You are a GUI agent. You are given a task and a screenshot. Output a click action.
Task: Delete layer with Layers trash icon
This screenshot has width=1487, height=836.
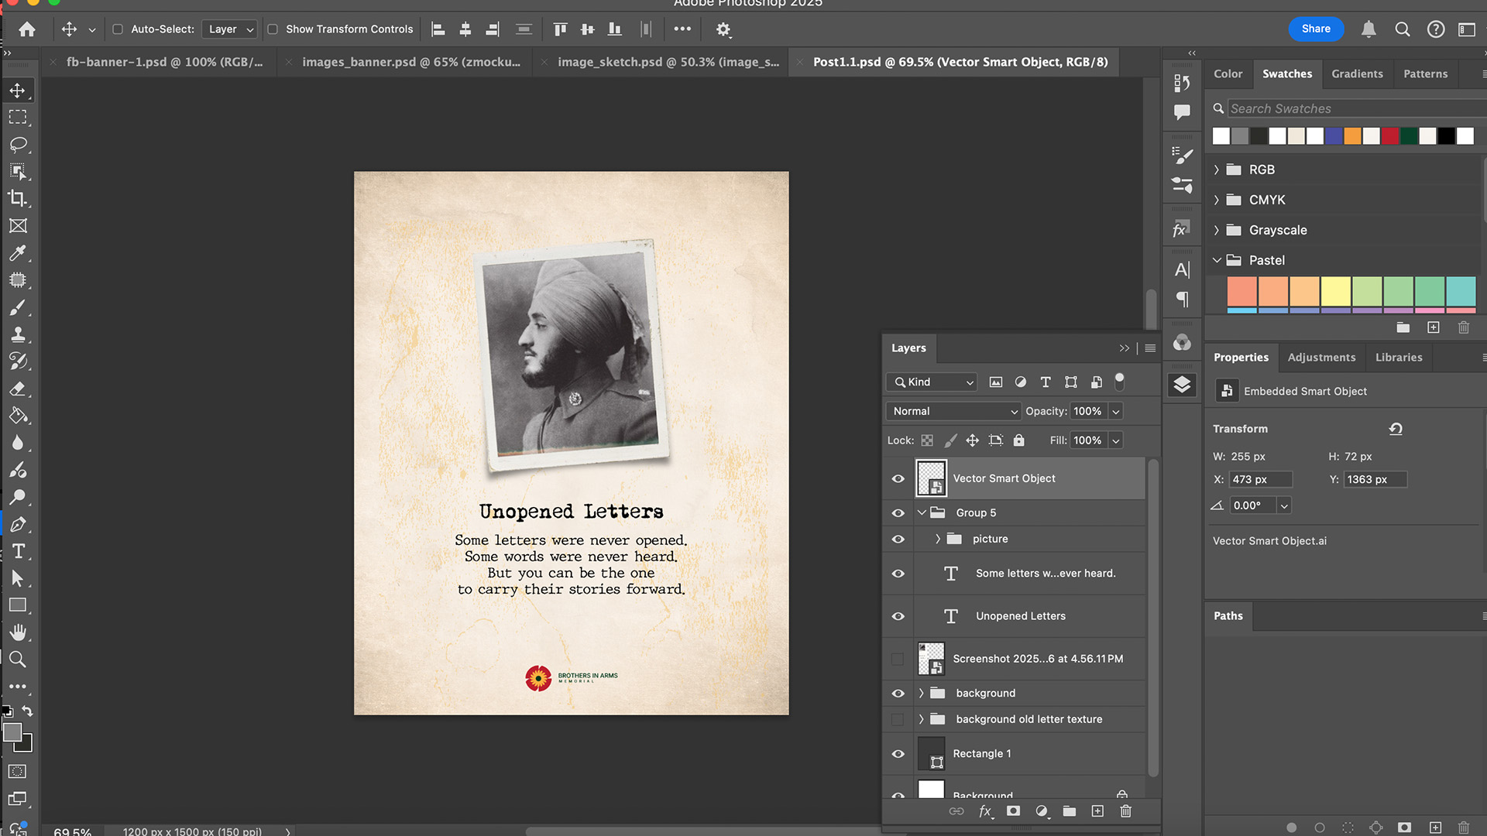click(x=1125, y=810)
